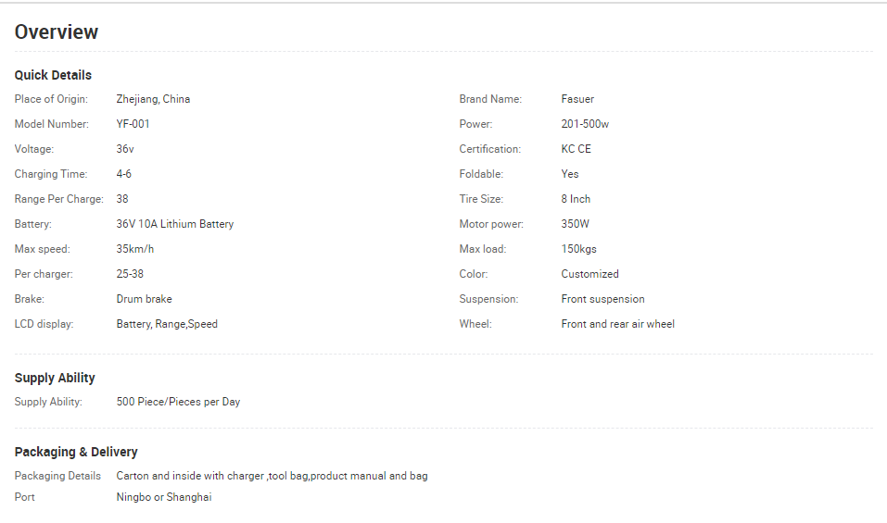Select the 201-500w power value
This screenshot has height=523, width=887.
tap(585, 124)
